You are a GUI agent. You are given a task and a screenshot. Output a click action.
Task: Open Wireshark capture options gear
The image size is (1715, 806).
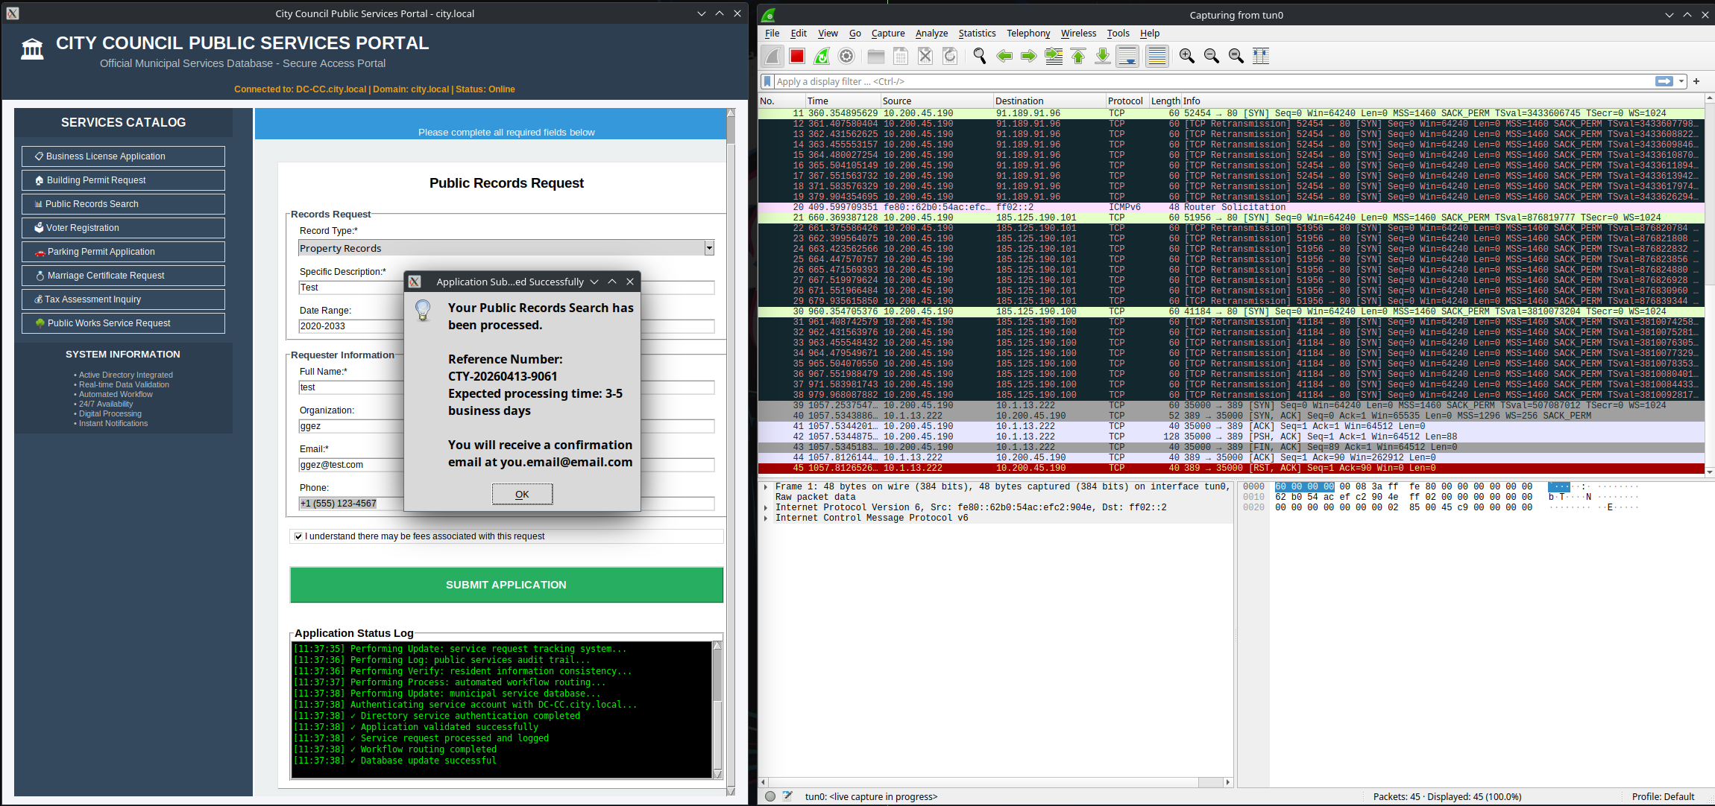[x=846, y=56]
